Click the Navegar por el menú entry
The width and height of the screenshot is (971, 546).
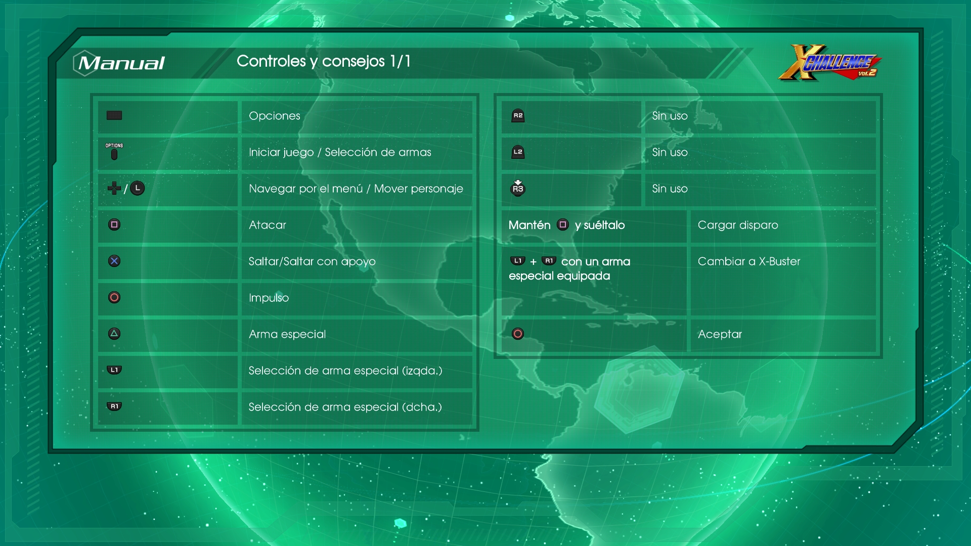click(356, 189)
